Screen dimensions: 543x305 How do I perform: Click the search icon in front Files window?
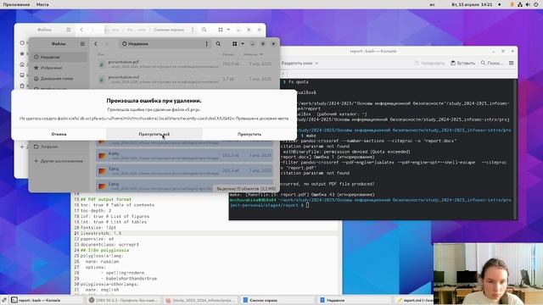click(218, 44)
